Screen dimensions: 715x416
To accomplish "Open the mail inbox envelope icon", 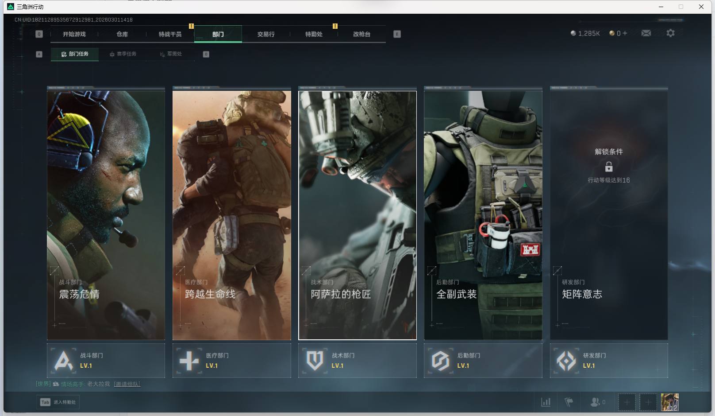I will coord(646,33).
